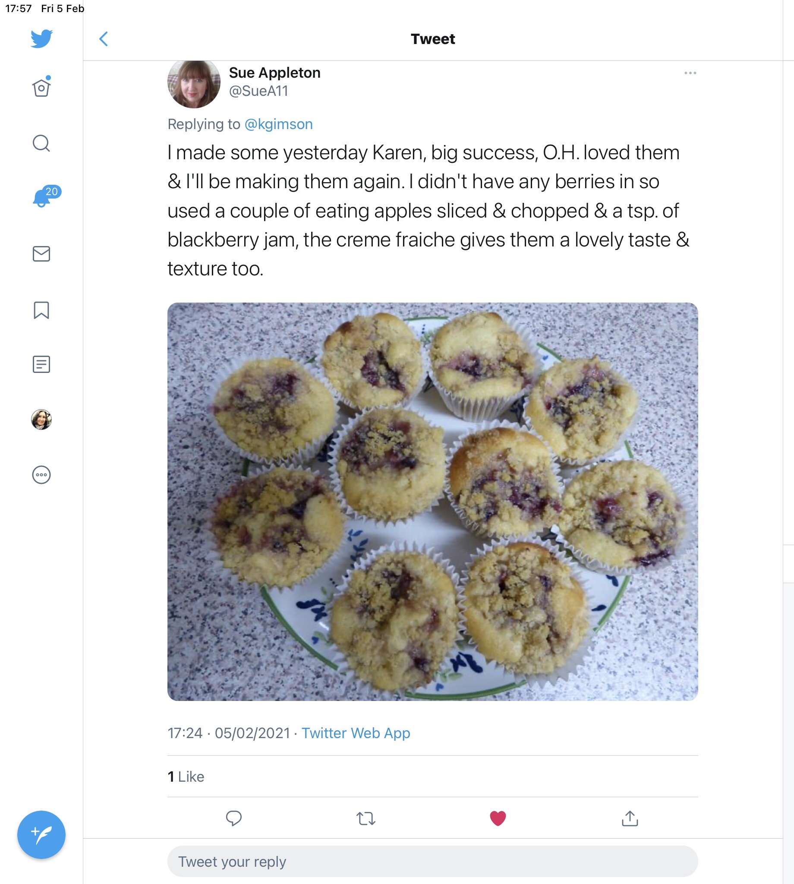Open the Search magnifier icon
This screenshot has height=884, width=794.
[x=41, y=143]
